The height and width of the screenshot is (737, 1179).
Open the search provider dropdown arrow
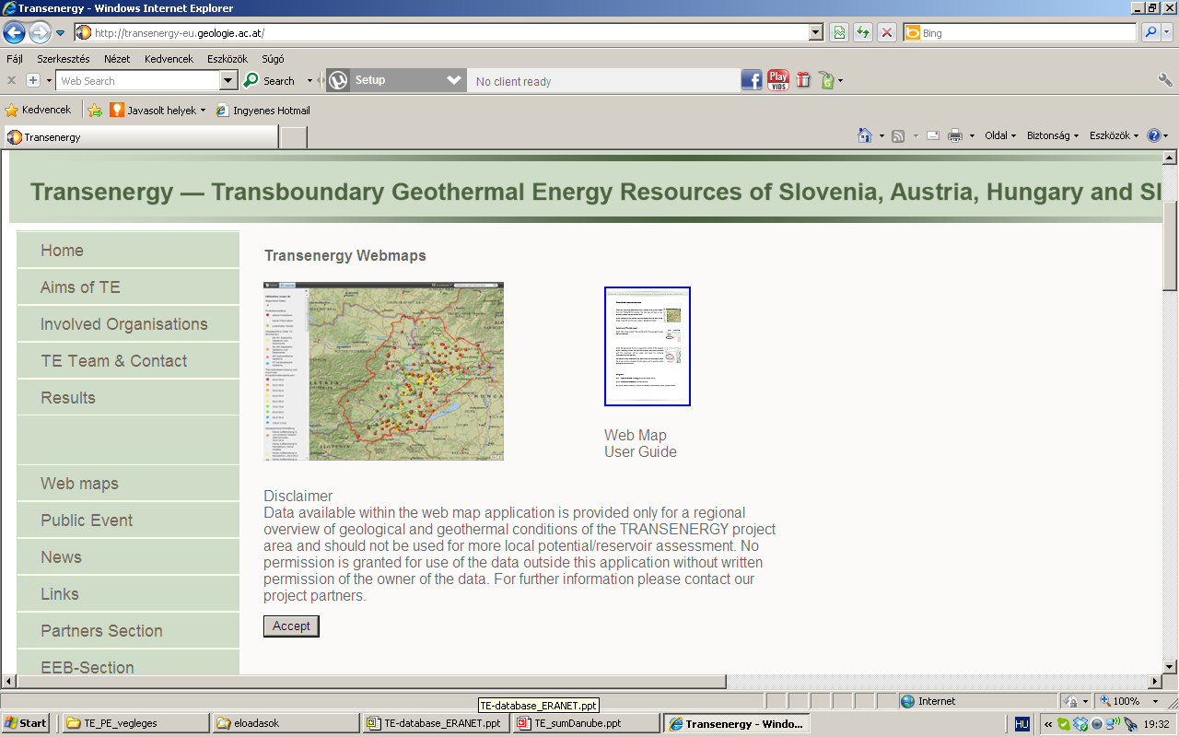coord(1167,32)
